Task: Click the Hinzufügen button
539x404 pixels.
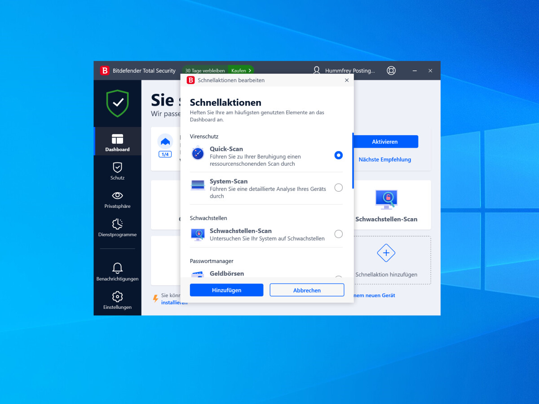Action: (x=226, y=290)
